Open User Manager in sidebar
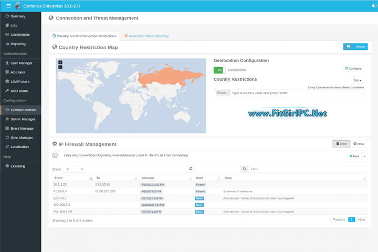This screenshot has height=252, width=378. pyautogui.click(x=22, y=63)
